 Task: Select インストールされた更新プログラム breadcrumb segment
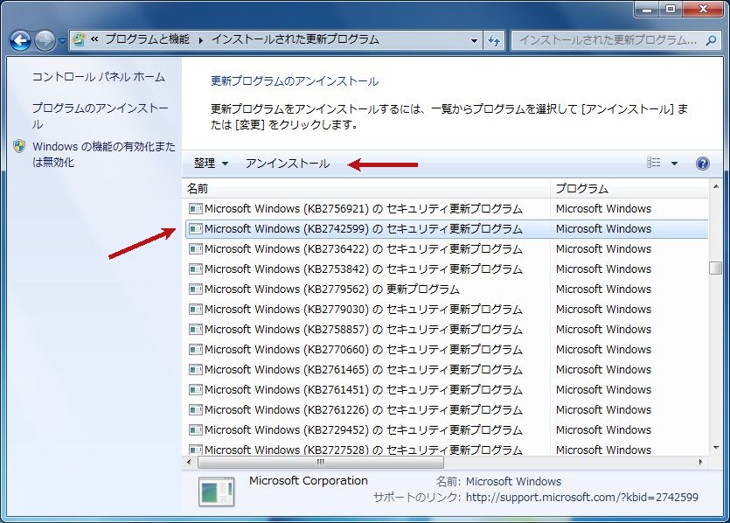click(x=295, y=39)
